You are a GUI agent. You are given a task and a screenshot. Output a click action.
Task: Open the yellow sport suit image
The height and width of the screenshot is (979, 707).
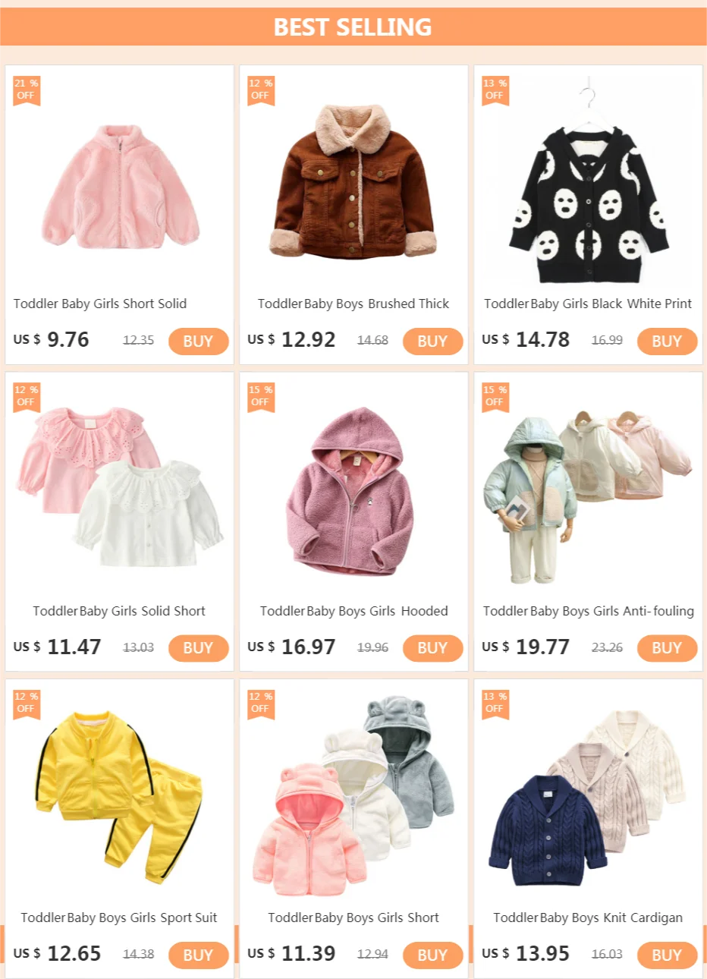pos(120,795)
